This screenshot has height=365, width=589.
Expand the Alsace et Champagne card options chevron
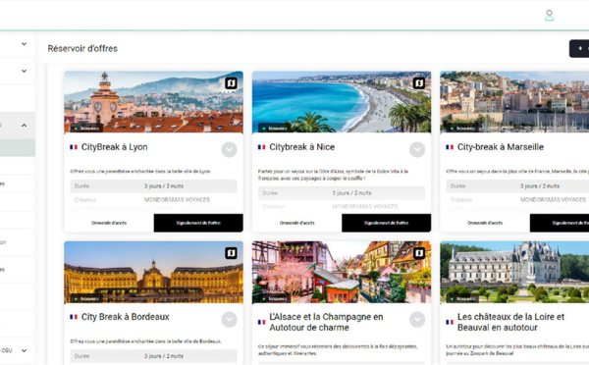coord(417,320)
